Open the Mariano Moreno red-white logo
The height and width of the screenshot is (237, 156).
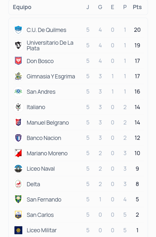pos(18,153)
